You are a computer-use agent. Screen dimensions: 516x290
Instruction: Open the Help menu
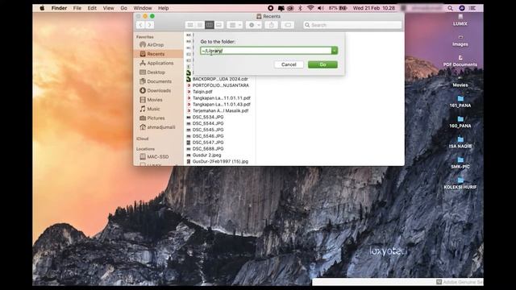tap(163, 8)
